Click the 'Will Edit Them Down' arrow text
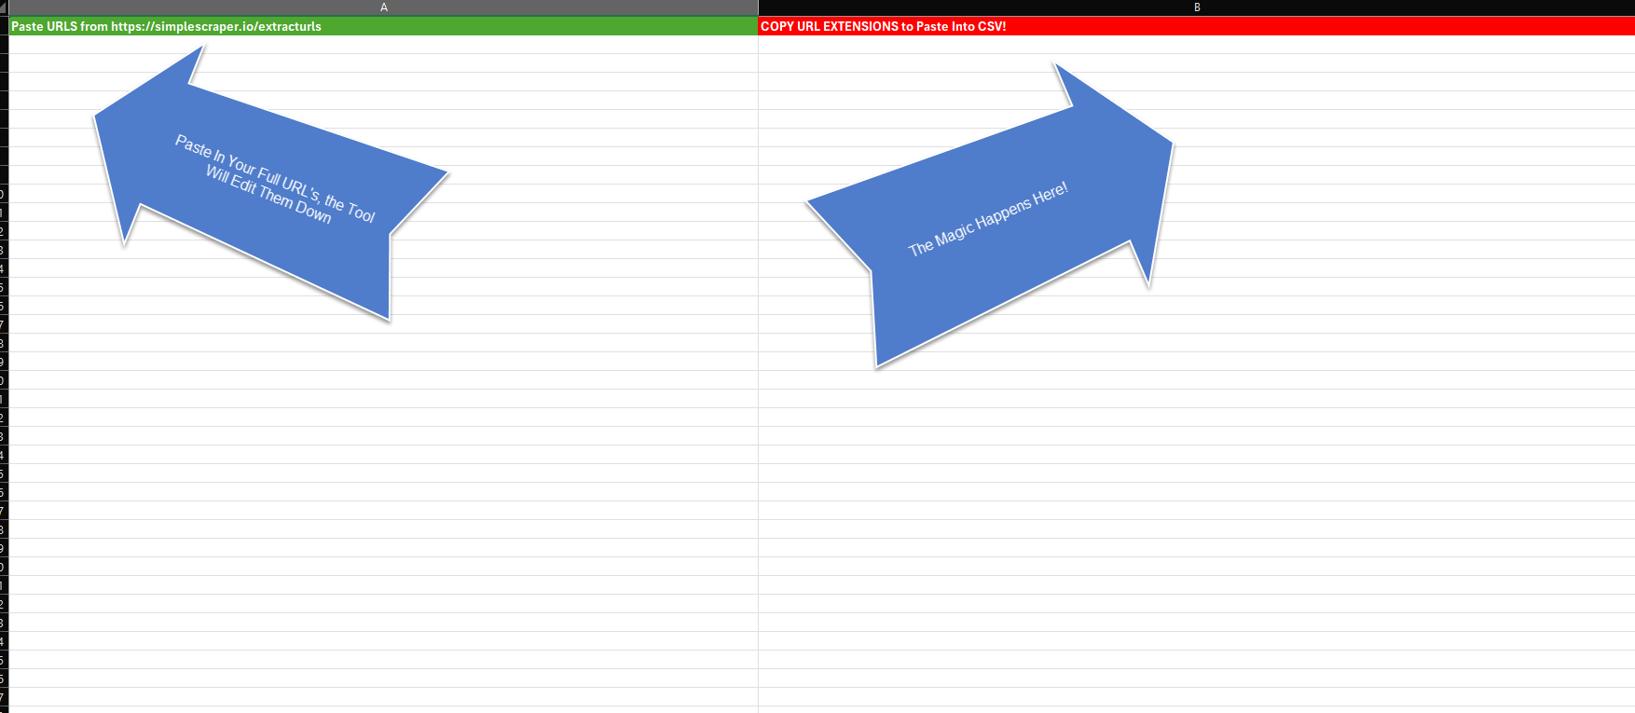Viewport: 1635px width, 713px height. click(x=268, y=195)
